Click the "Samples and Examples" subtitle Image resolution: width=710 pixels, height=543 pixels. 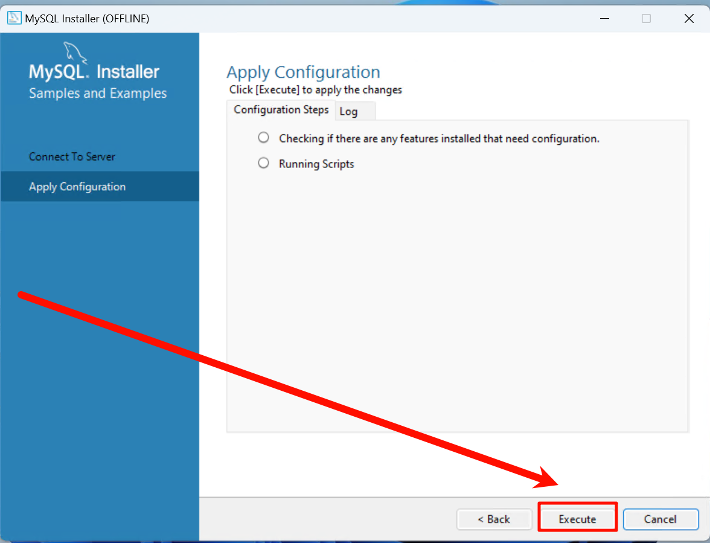pos(98,93)
